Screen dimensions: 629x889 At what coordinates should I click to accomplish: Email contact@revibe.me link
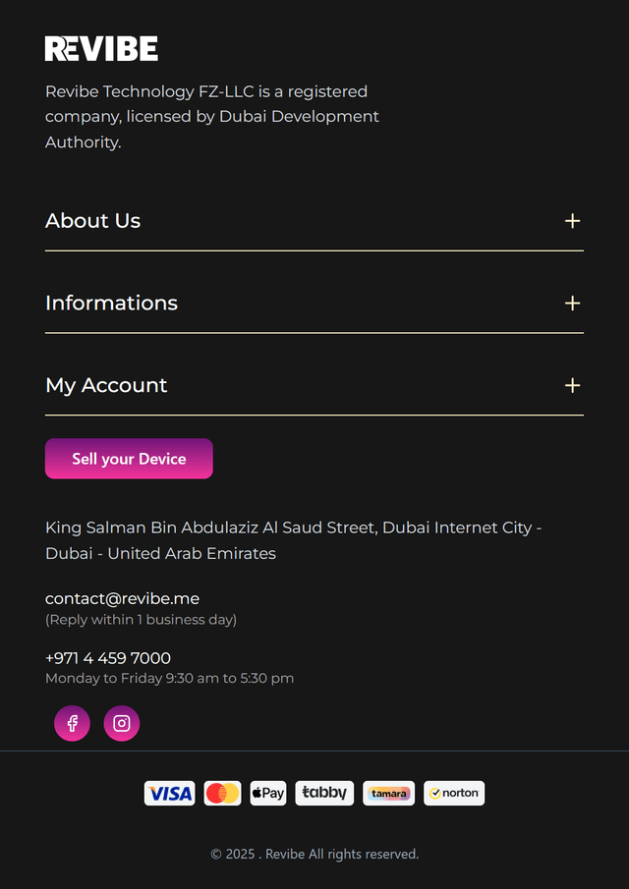pyautogui.click(x=123, y=598)
